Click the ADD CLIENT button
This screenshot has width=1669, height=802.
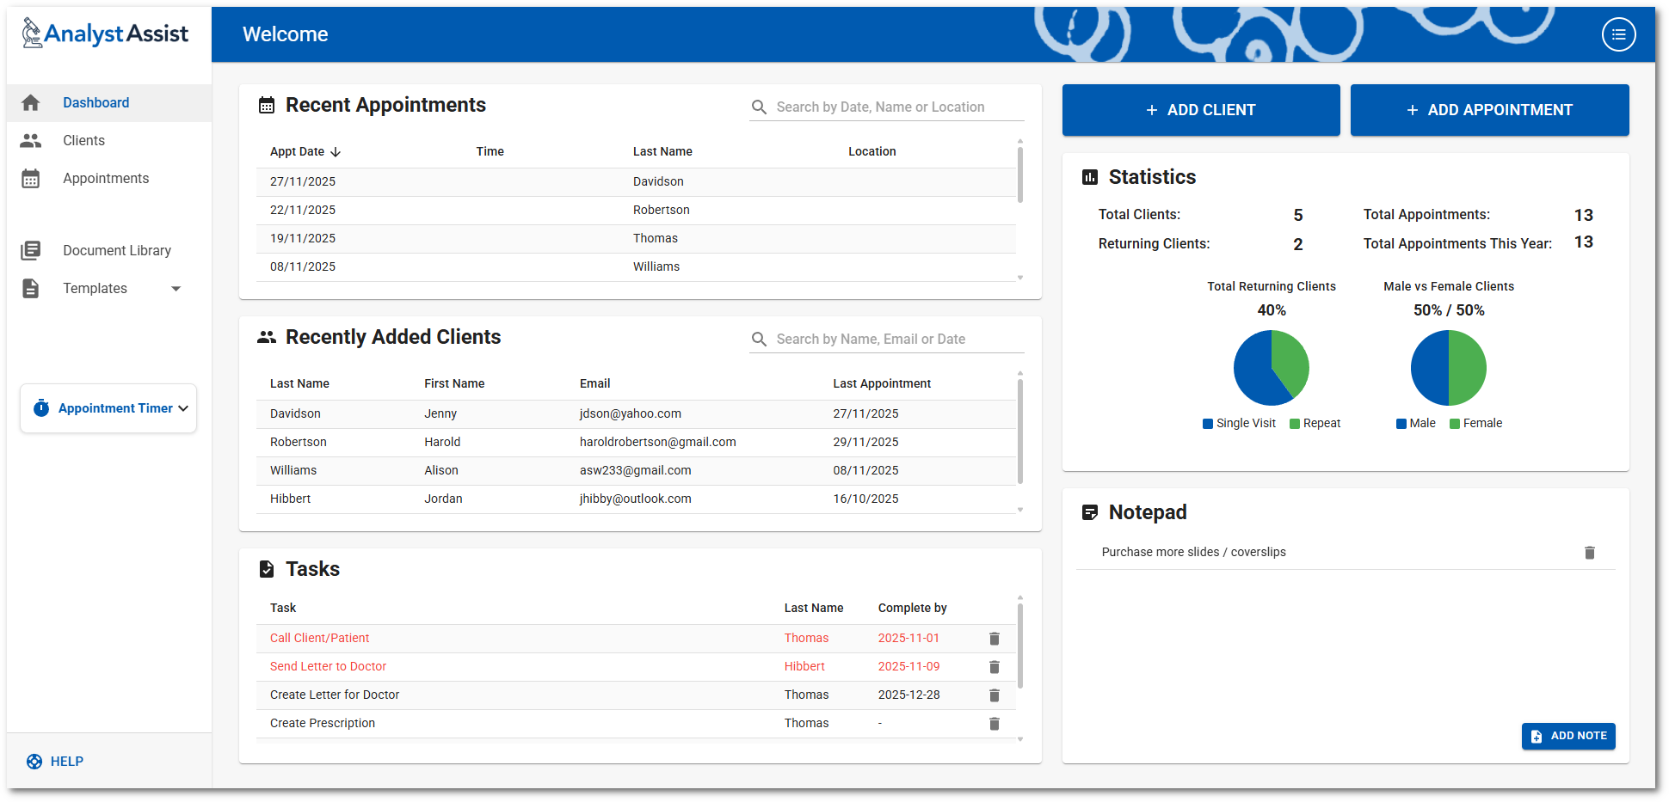(1201, 110)
